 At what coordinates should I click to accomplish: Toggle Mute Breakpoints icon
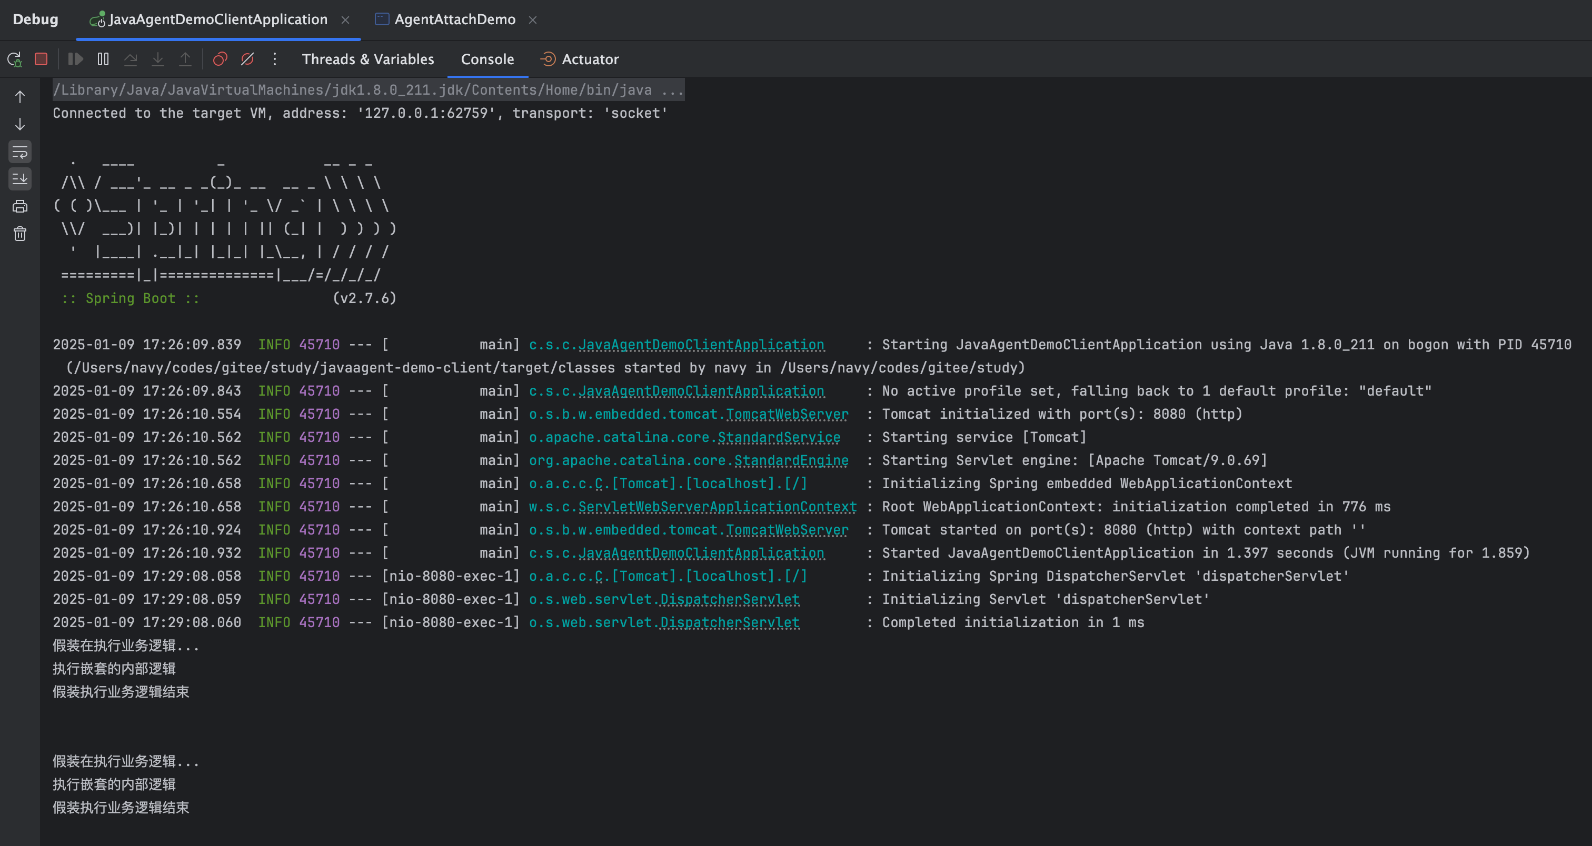tap(247, 59)
